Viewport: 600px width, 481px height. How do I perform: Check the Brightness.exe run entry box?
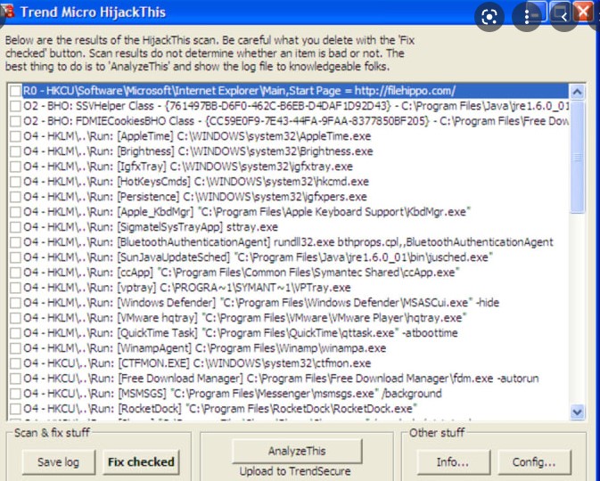[15, 151]
